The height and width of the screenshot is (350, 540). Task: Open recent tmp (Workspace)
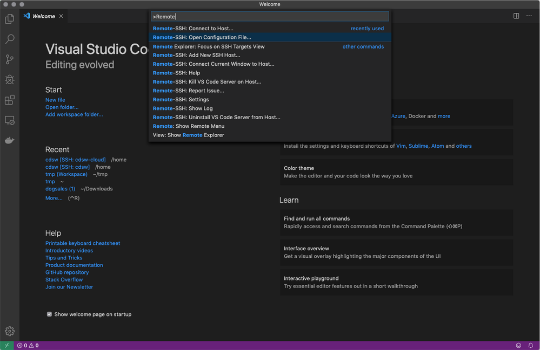click(66, 174)
